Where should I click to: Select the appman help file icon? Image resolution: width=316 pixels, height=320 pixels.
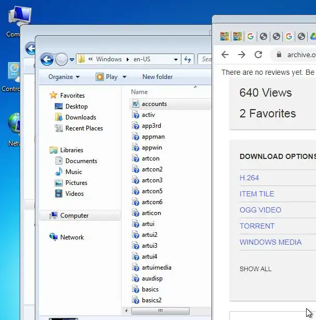(x=136, y=137)
